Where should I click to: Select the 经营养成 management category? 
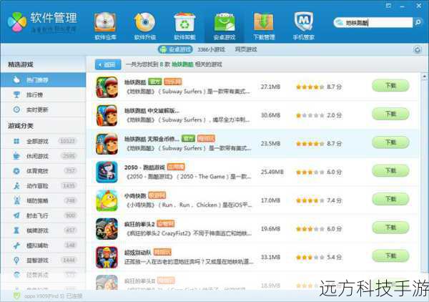click(x=43, y=275)
